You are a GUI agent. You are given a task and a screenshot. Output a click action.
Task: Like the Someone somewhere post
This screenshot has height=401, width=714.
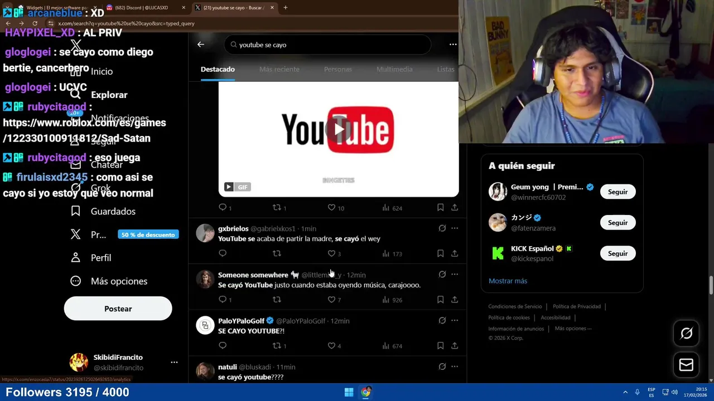[x=331, y=300]
